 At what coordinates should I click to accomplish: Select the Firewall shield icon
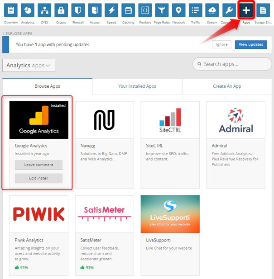pyautogui.click(x=78, y=10)
